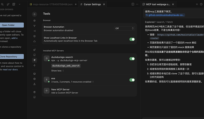Open the rules book icon above the selected Tools icon
204x119 pixels.
(x=35, y=55)
